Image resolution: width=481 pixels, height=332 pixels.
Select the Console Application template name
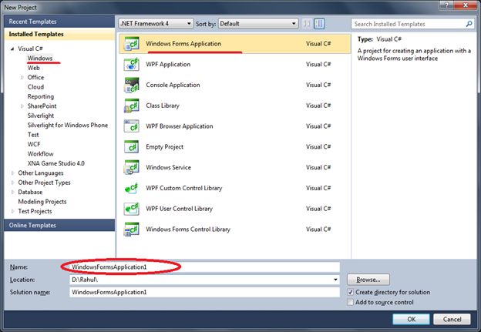pyautogui.click(x=173, y=85)
